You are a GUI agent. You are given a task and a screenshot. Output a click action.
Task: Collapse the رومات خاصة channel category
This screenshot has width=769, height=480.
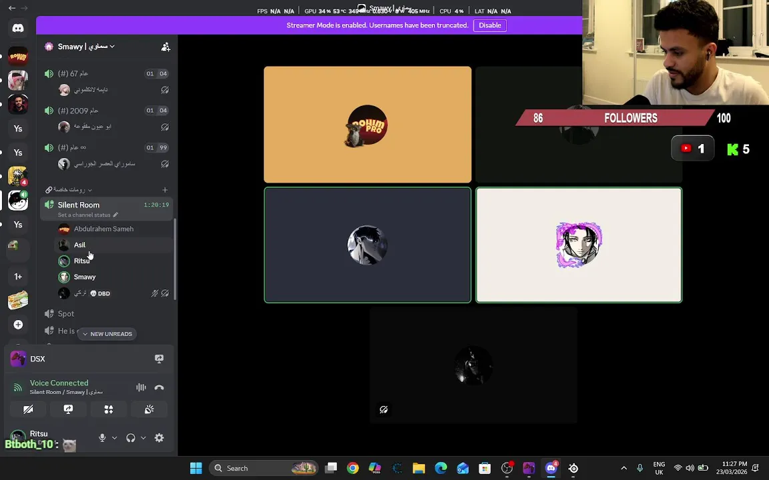tap(69, 189)
